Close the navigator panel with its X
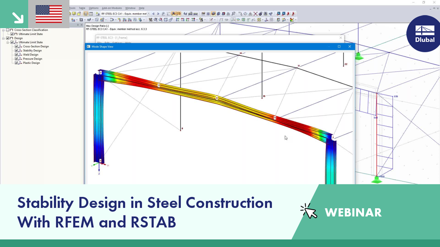Image resolution: width=440 pixels, height=247 pixels. tap(82, 25)
